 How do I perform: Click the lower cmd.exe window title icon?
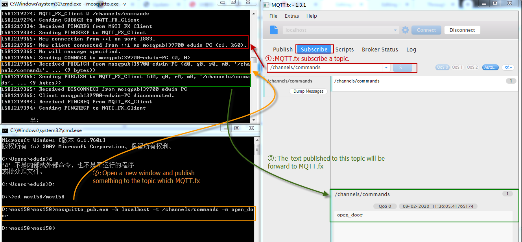click(x=5, y=130)
